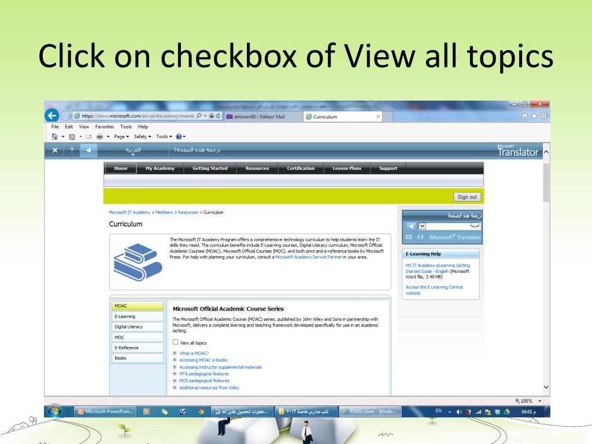Expand the MTA pedagogical features topic
This screenshot has width=592, height=444.
(175, 374)
